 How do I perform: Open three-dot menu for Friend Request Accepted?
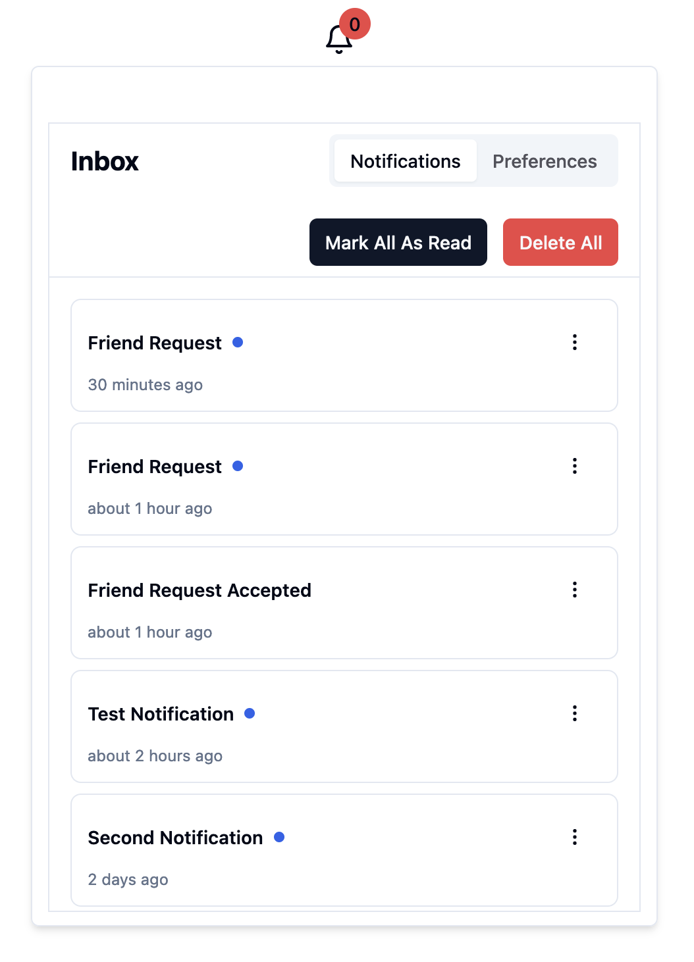point(575,590)
